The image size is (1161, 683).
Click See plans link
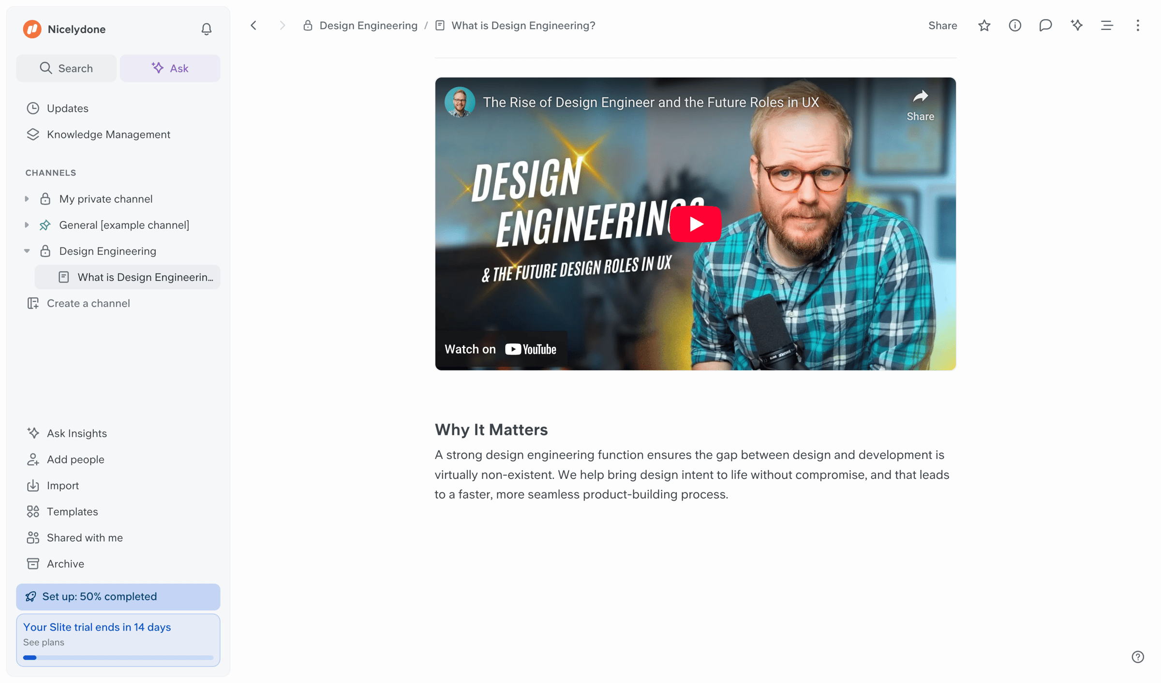[x=44, y=642]
